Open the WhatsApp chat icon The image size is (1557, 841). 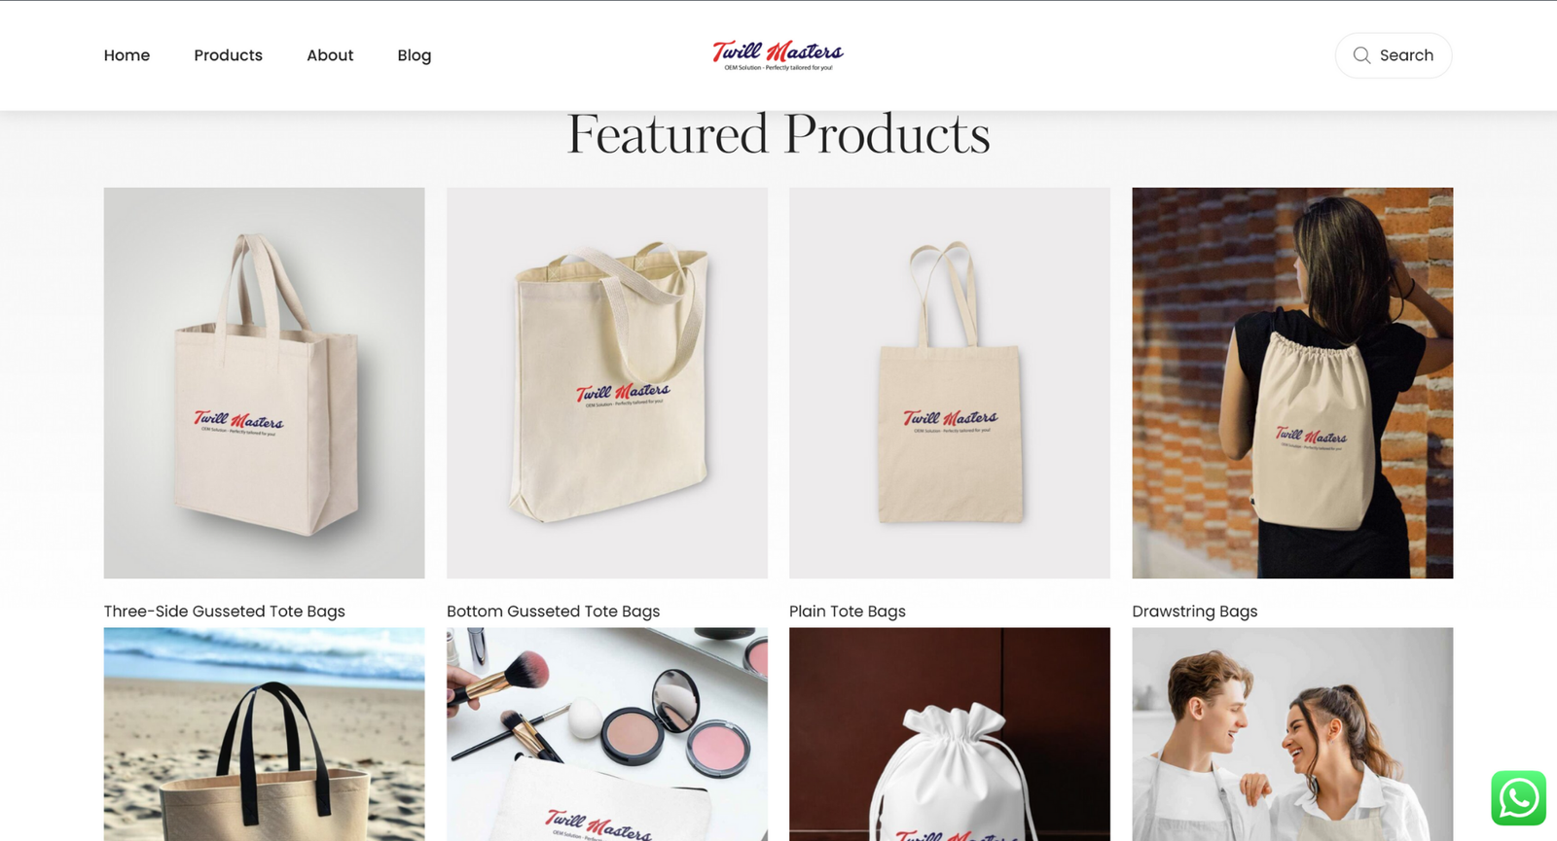coord(1518,798)
